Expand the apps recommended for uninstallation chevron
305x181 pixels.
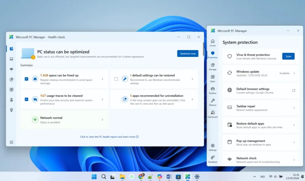pos(192,99)
